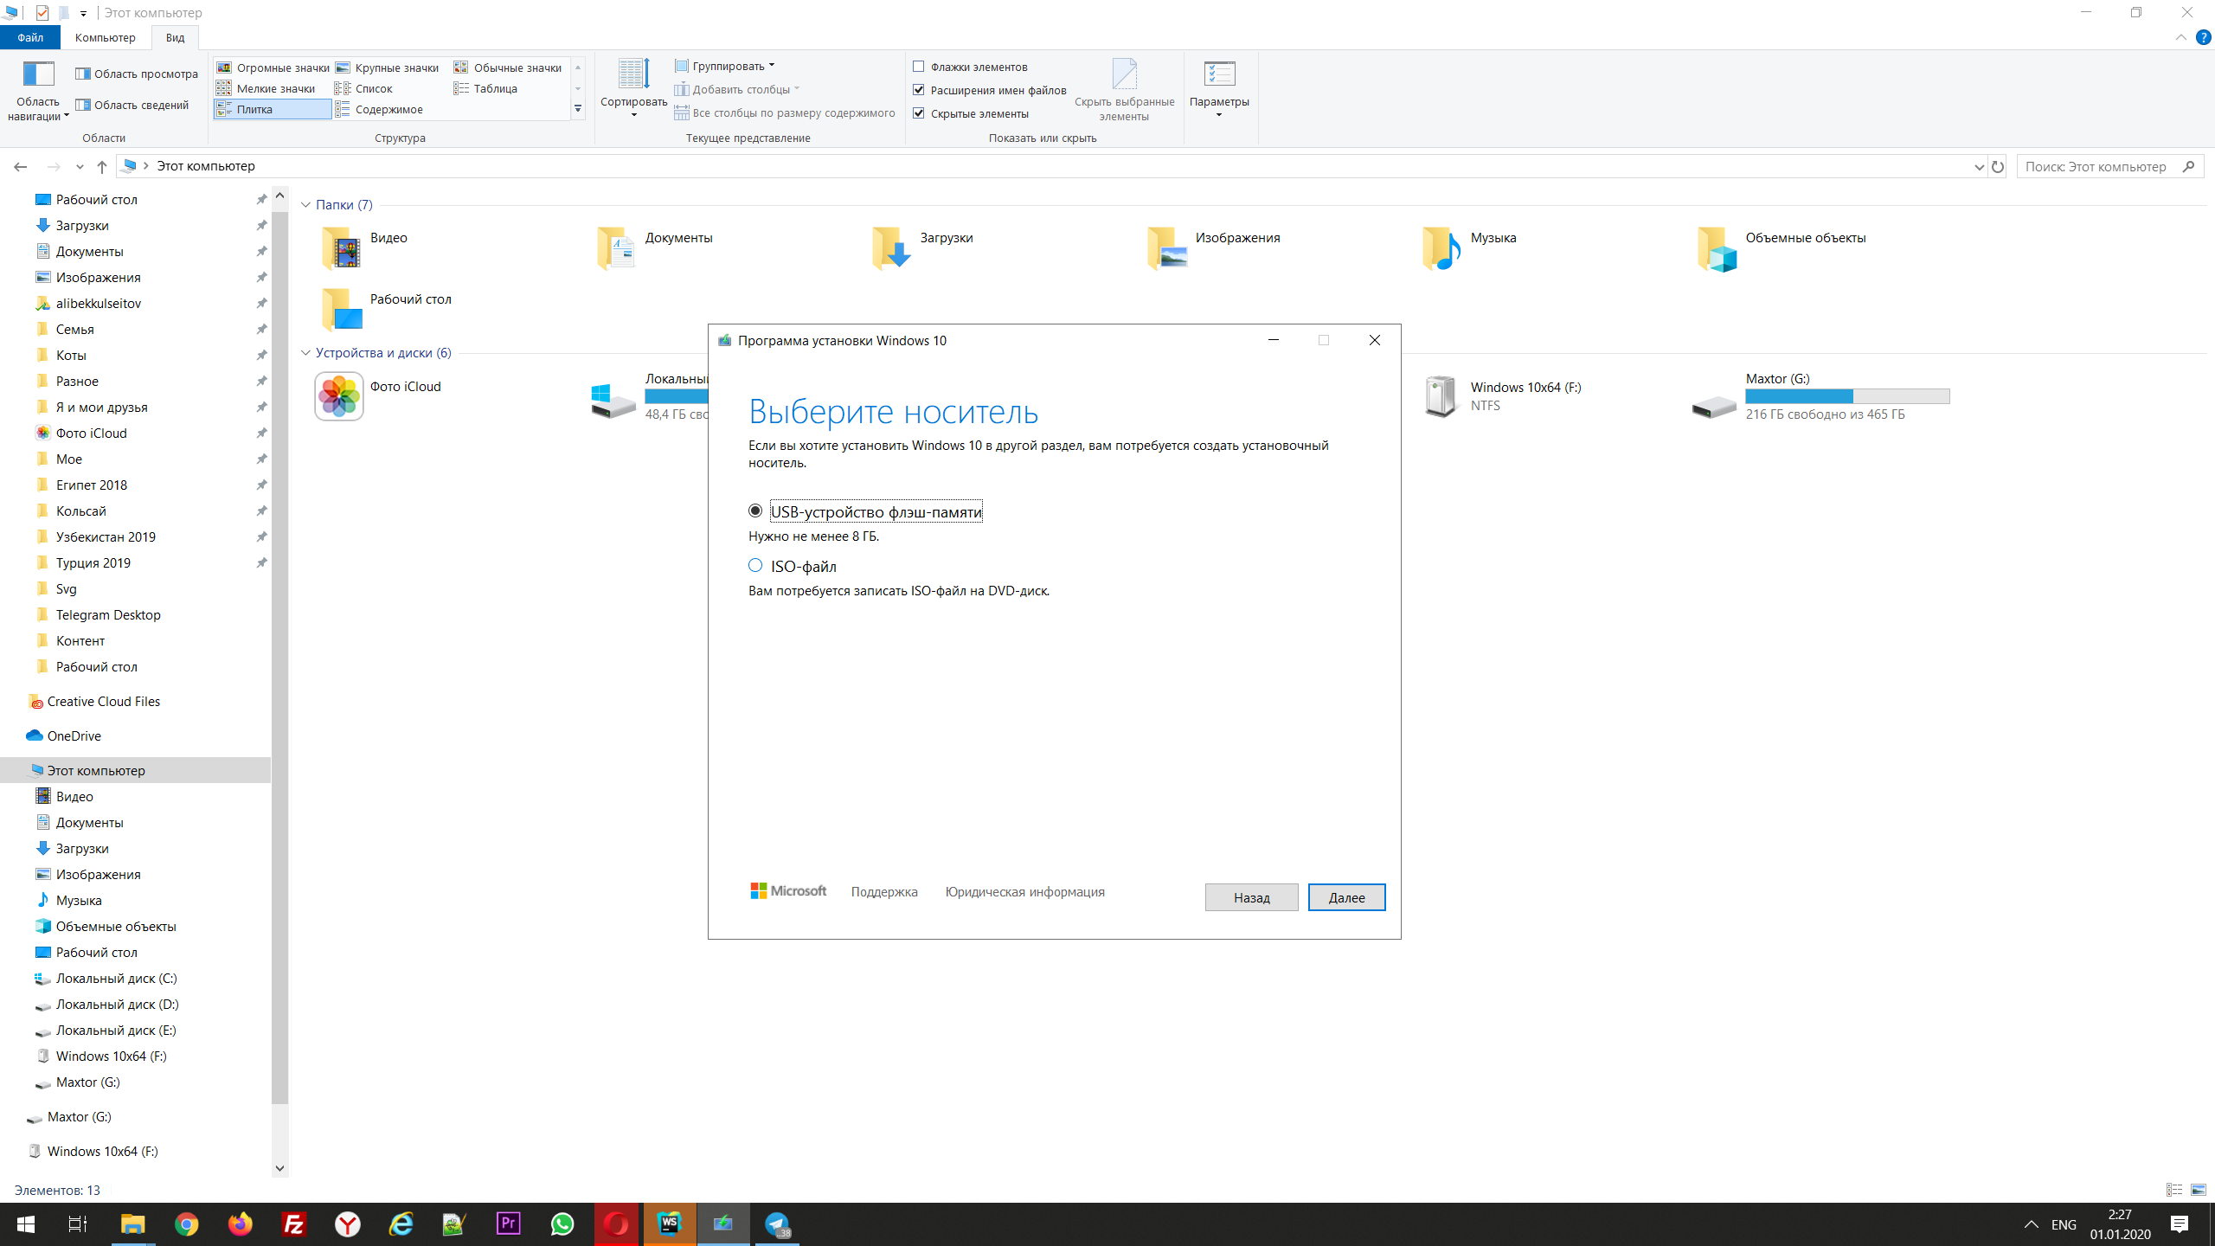Open Adobe Premiere Pro from the taskbar
Image resolution: width=2215 pixels, height=1246 pixels.
pos(509,1224)
